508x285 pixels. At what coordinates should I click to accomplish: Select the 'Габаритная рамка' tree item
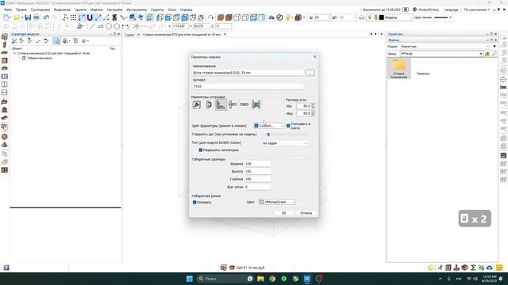pos(40,58)
